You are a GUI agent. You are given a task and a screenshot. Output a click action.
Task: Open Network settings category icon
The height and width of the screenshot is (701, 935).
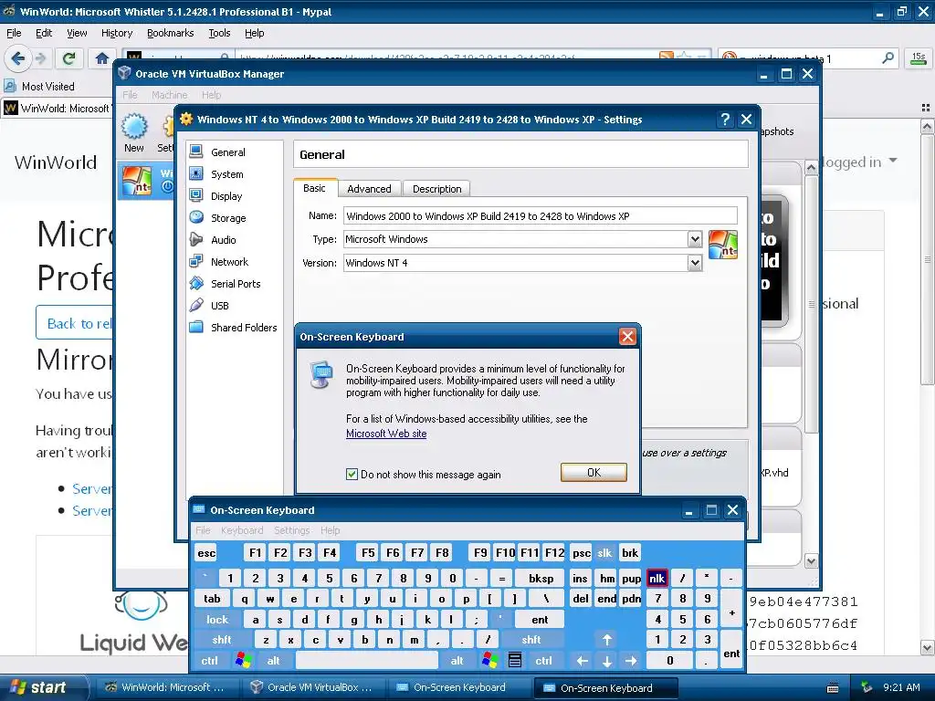(196, 261)
